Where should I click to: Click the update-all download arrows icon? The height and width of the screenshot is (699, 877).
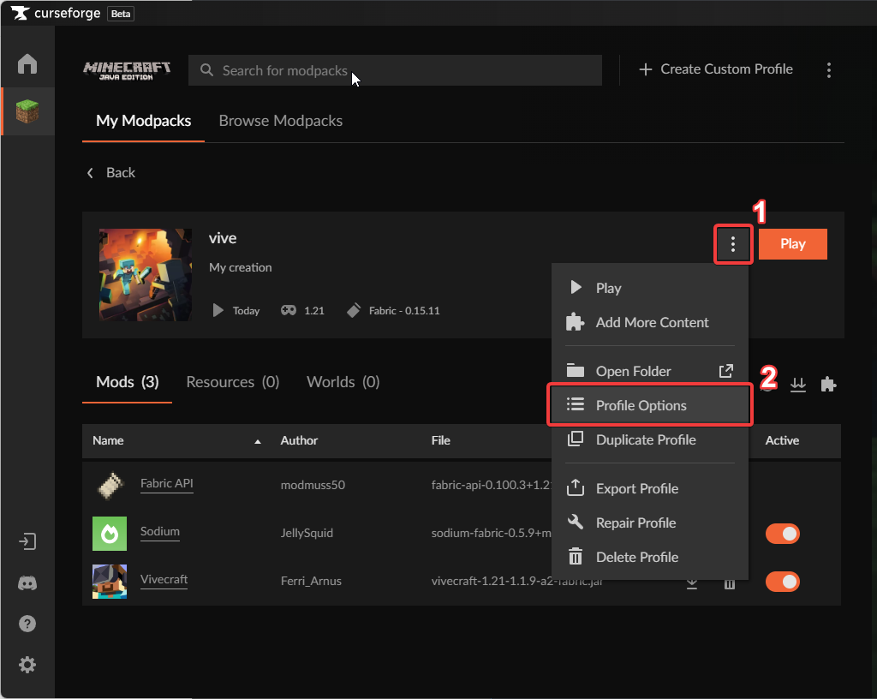(798, 384)
